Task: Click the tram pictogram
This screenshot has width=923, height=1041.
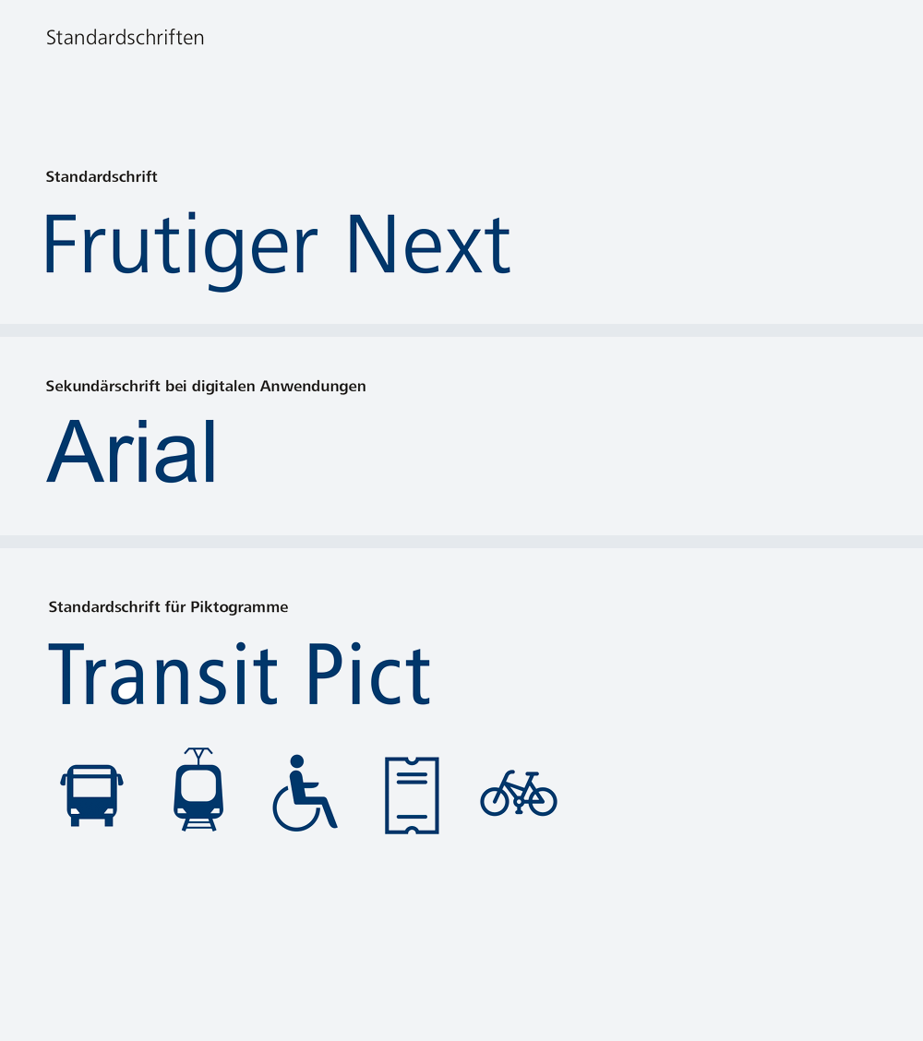Action: point(198,789)
